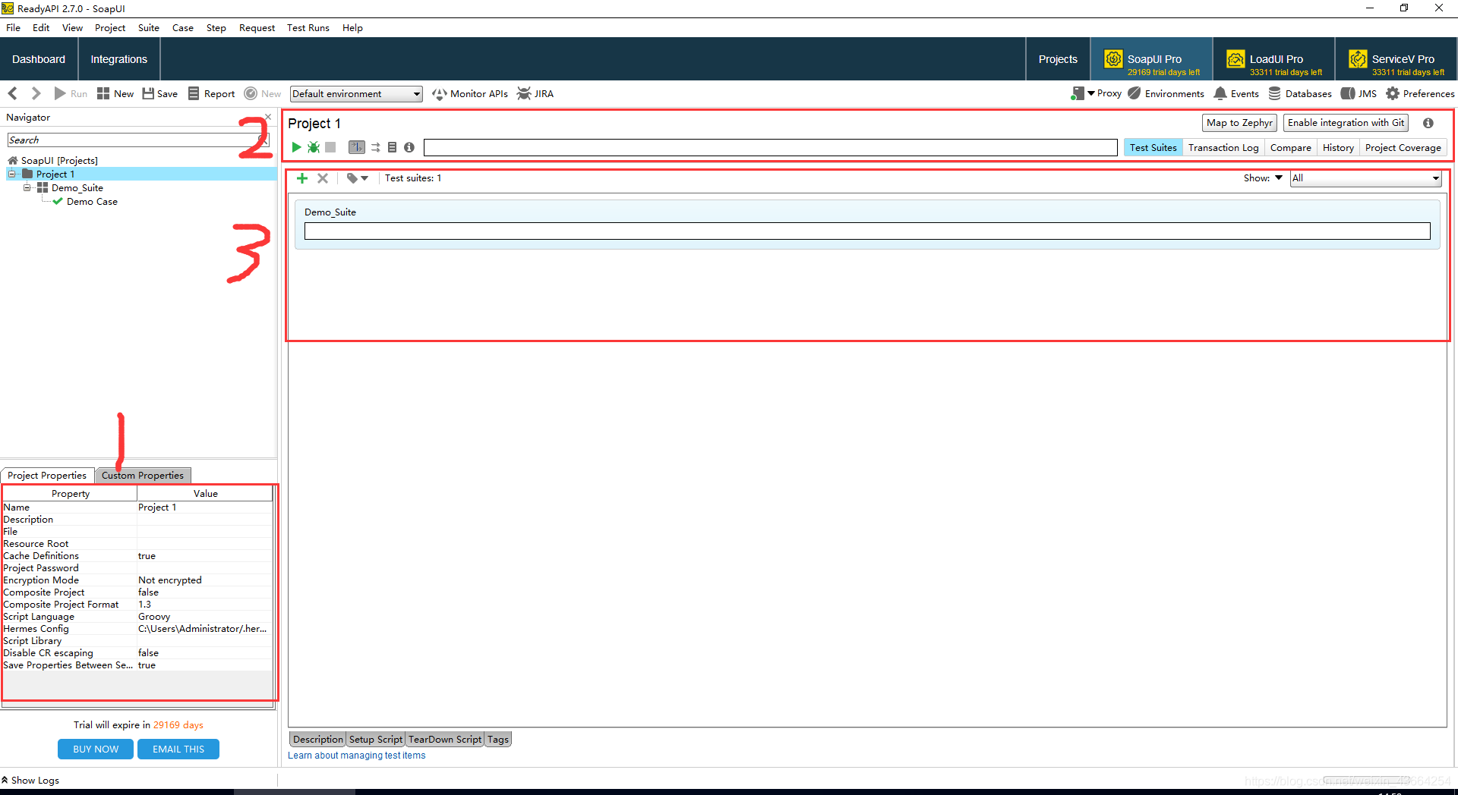
Task: Click the Navigator Search field
Action: [137, 140]
